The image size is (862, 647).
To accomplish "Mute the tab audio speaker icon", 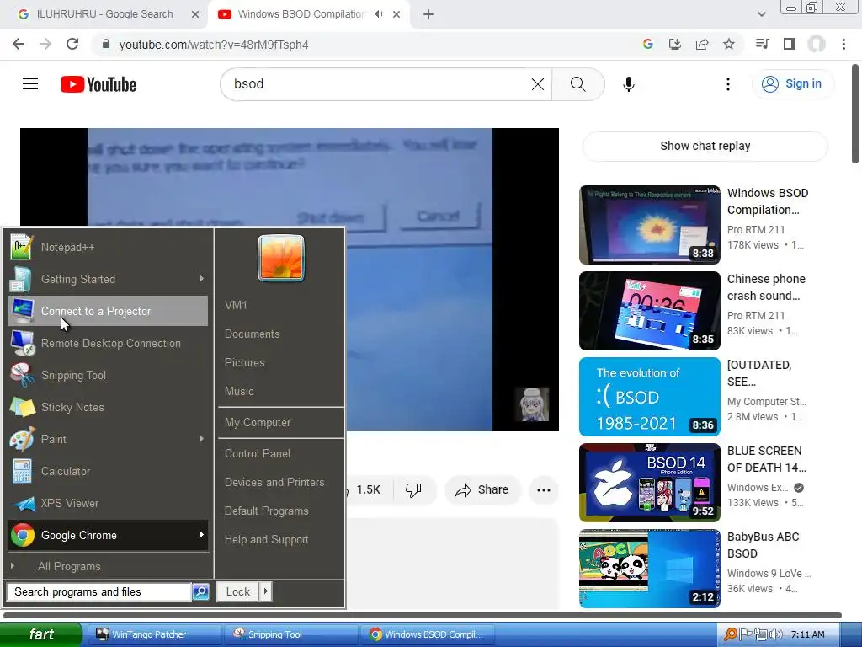I will (378, 14).
